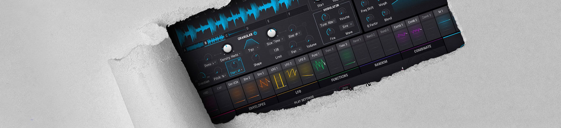Turn the modulator Start knob

(318, 1)
